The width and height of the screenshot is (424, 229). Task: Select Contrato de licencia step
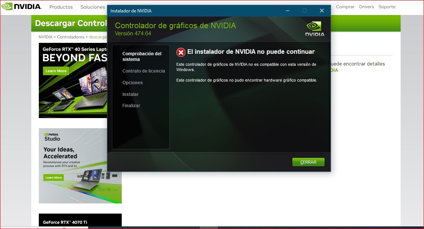click(x=144, y=71)
